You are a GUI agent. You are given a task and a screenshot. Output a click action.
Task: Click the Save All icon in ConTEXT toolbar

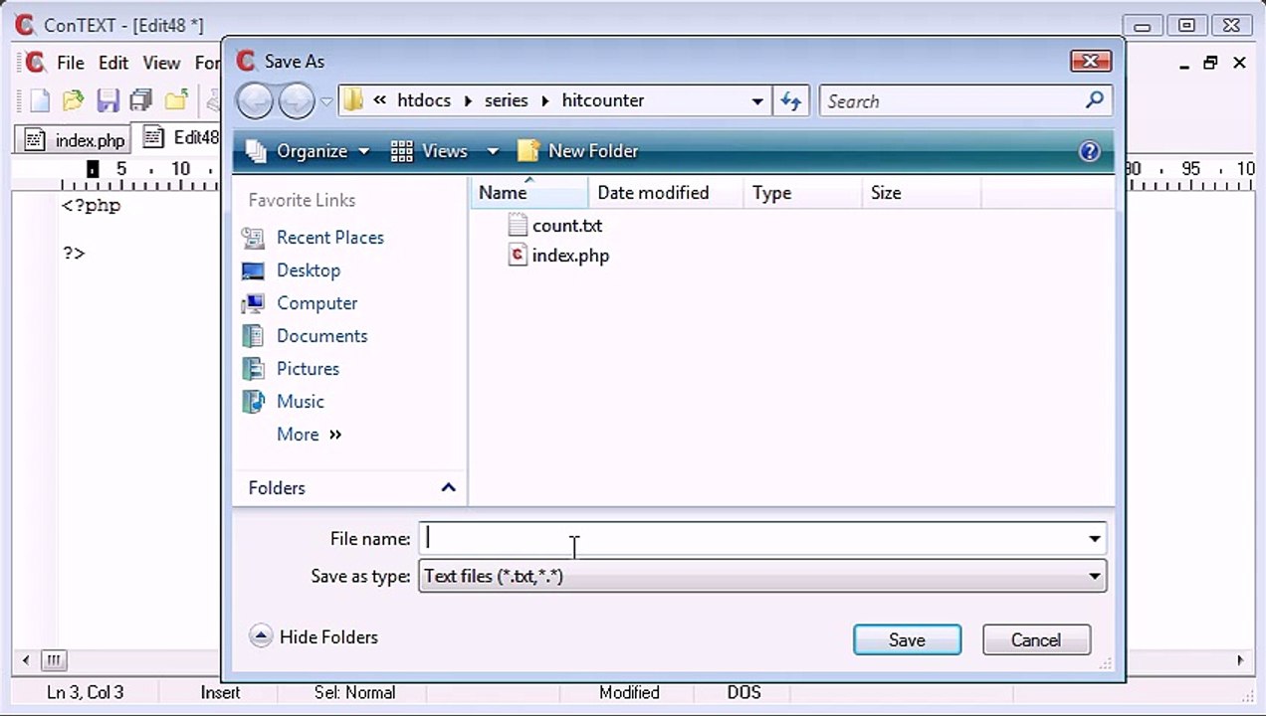pyautogui.click(x=141, y=100)
